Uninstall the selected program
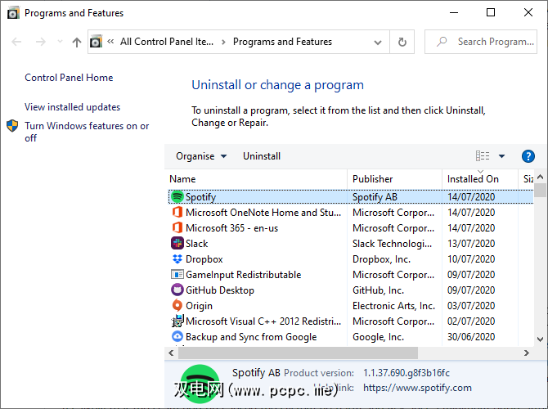This screenshot has height=409, width=548. pyautogui.click(x=262, y=156)
